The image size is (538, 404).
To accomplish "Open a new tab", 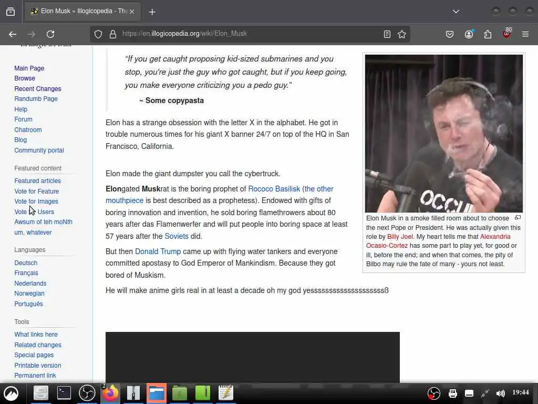I will tap(152, 12).
